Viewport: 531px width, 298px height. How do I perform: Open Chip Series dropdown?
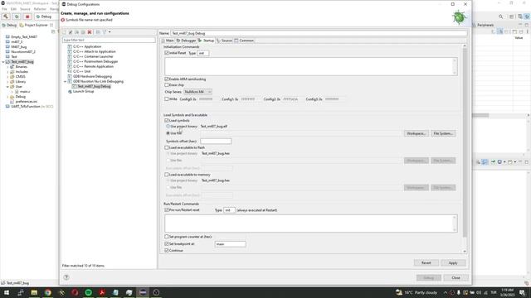point(197,92)
